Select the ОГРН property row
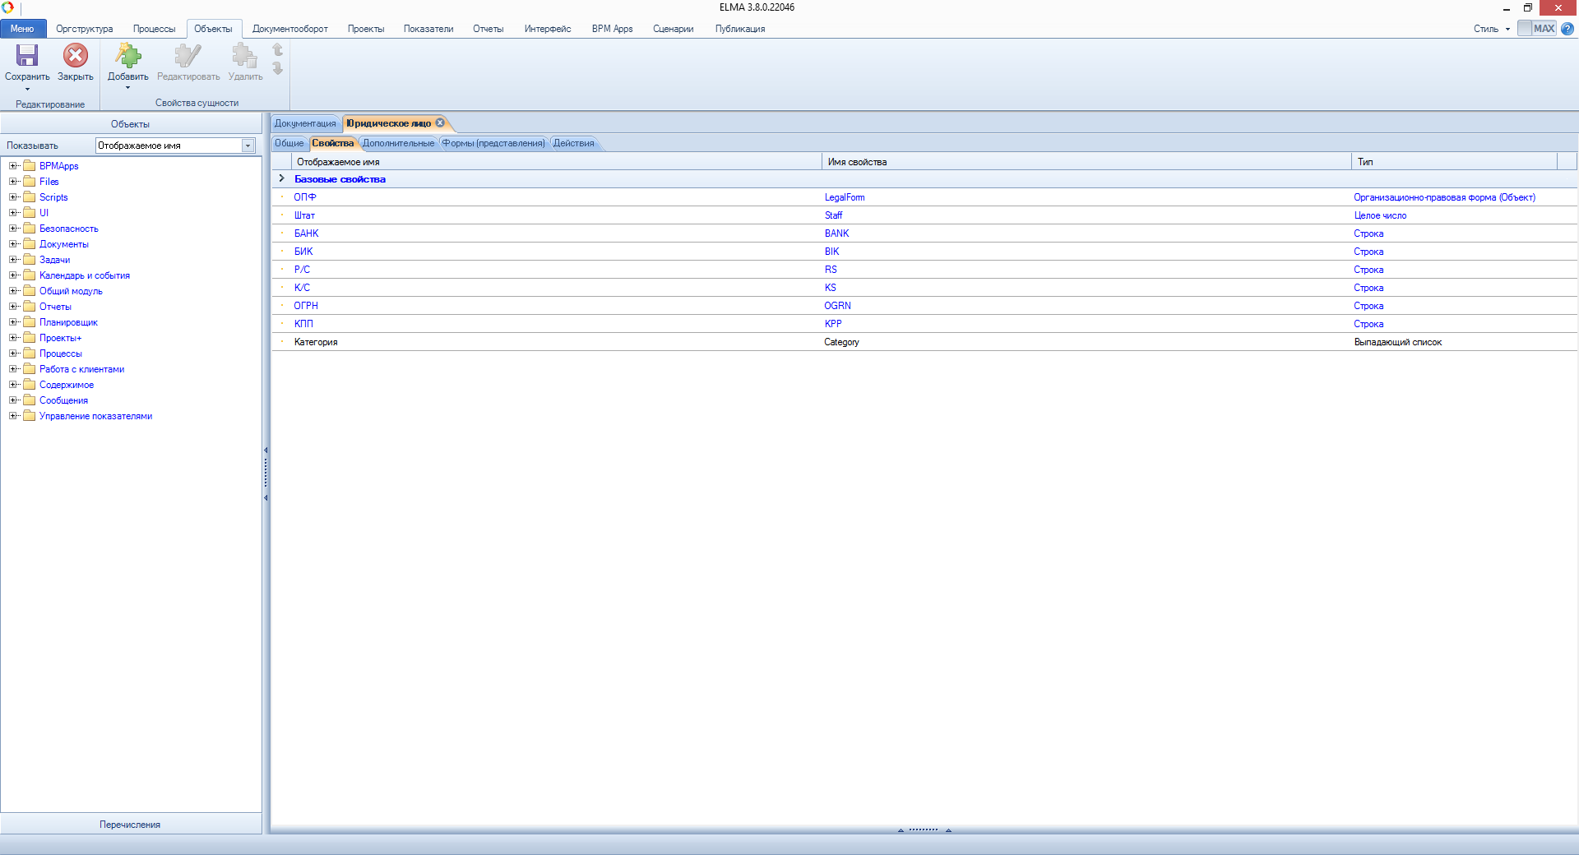Image resolution: width=1579 pixels, height=855 pixels. pos(306,306)
